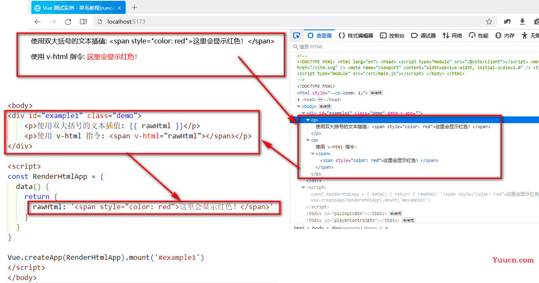Click the ellipsis badge inside <head>

click(320, 100)
